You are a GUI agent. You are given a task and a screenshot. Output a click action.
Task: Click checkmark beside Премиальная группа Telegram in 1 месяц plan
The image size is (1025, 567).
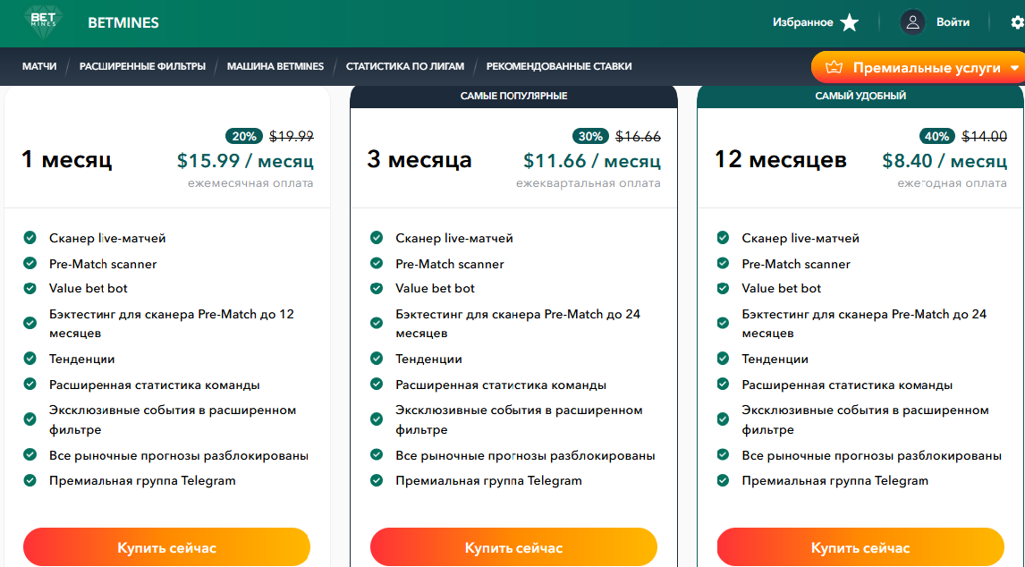tap(30, 480)
